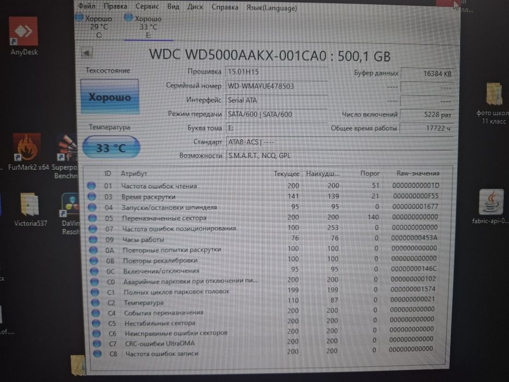The image size is (509, 382).
Task: Select row Нестабильные сектора
Action: (x=264, y=321)
